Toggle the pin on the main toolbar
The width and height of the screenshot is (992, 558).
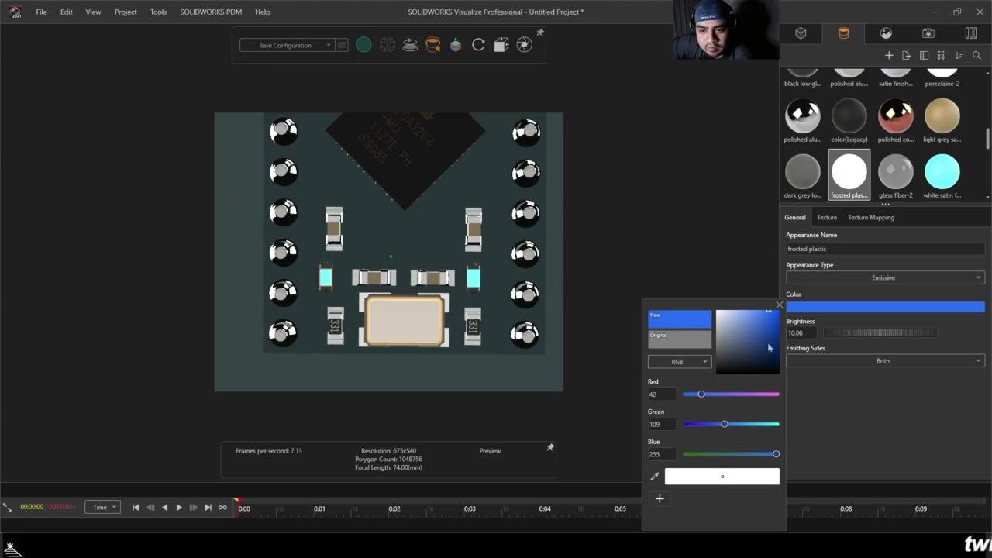coord(540,33)
